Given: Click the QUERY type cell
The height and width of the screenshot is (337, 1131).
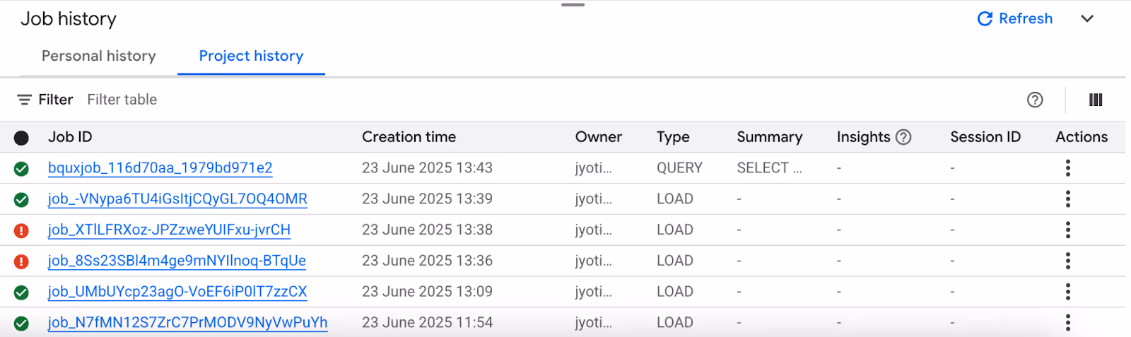Looking at the screenshot, I should (x=679, y=168).
